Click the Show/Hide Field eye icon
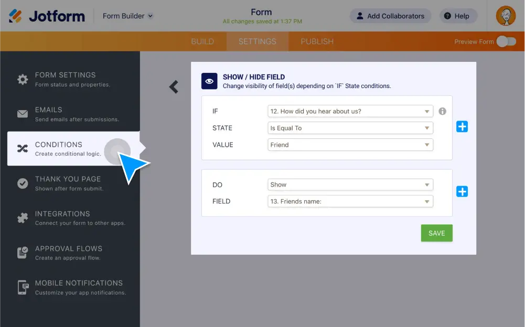This screenshot has width=525, height=327. point(209,81)
